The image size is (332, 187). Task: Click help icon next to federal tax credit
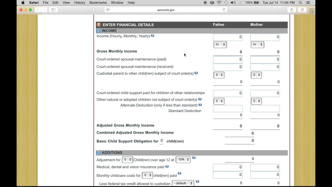[x=197, y=182]
